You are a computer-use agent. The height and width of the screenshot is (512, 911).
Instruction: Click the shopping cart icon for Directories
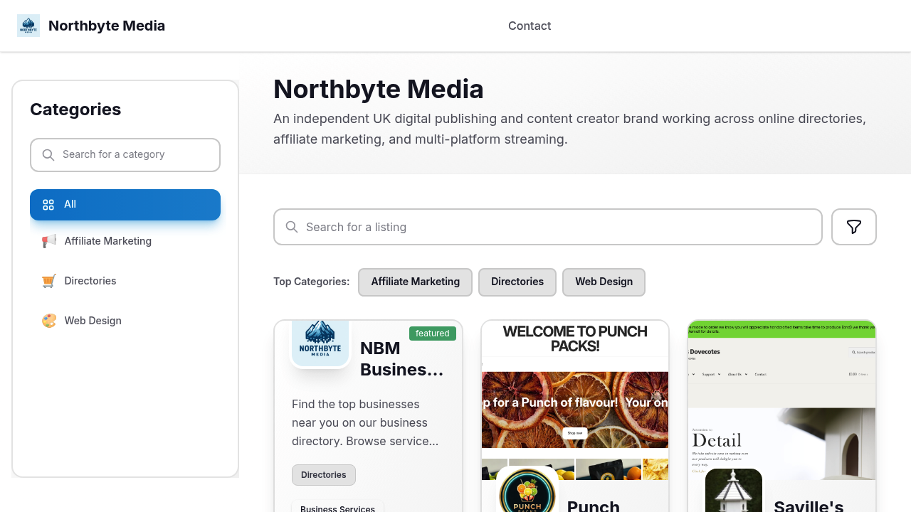click(49, 281)
